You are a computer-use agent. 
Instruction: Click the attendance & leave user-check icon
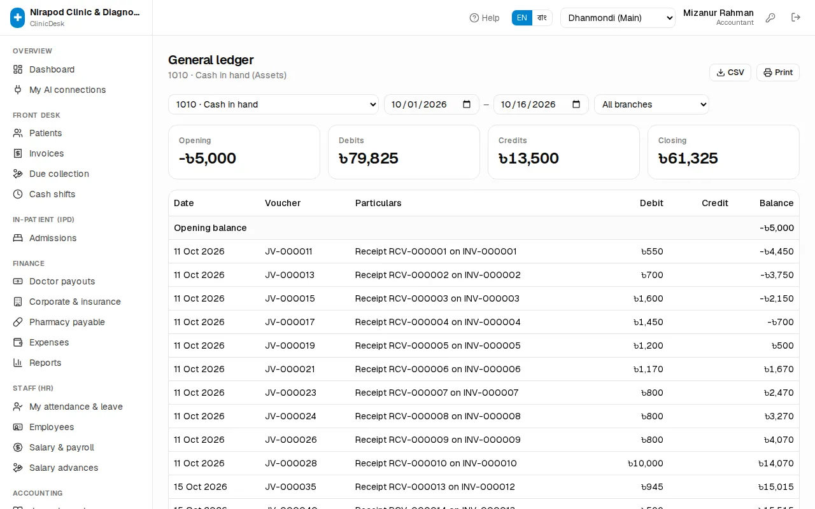pyautogui.click(x=18, y=407)
